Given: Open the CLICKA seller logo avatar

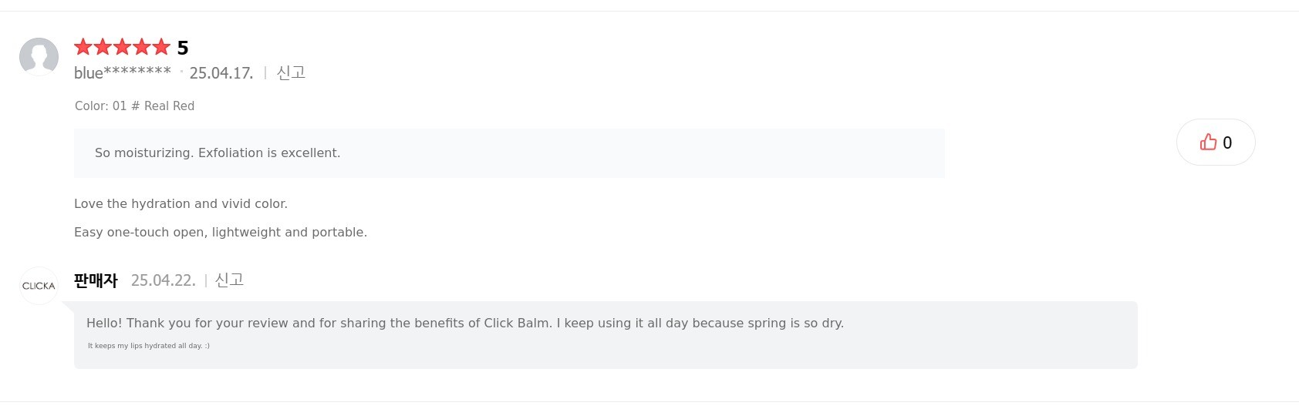Looking at the screenshot, I should point(39,286).
